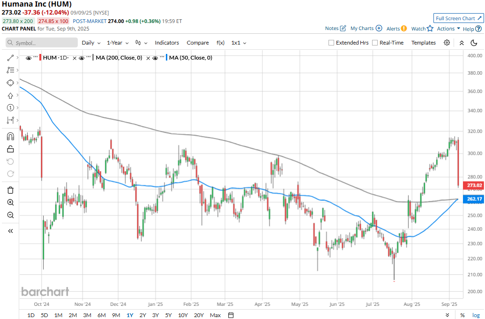485x319 pixels.
Task: Select the 5D range
Action: point(45,315)
